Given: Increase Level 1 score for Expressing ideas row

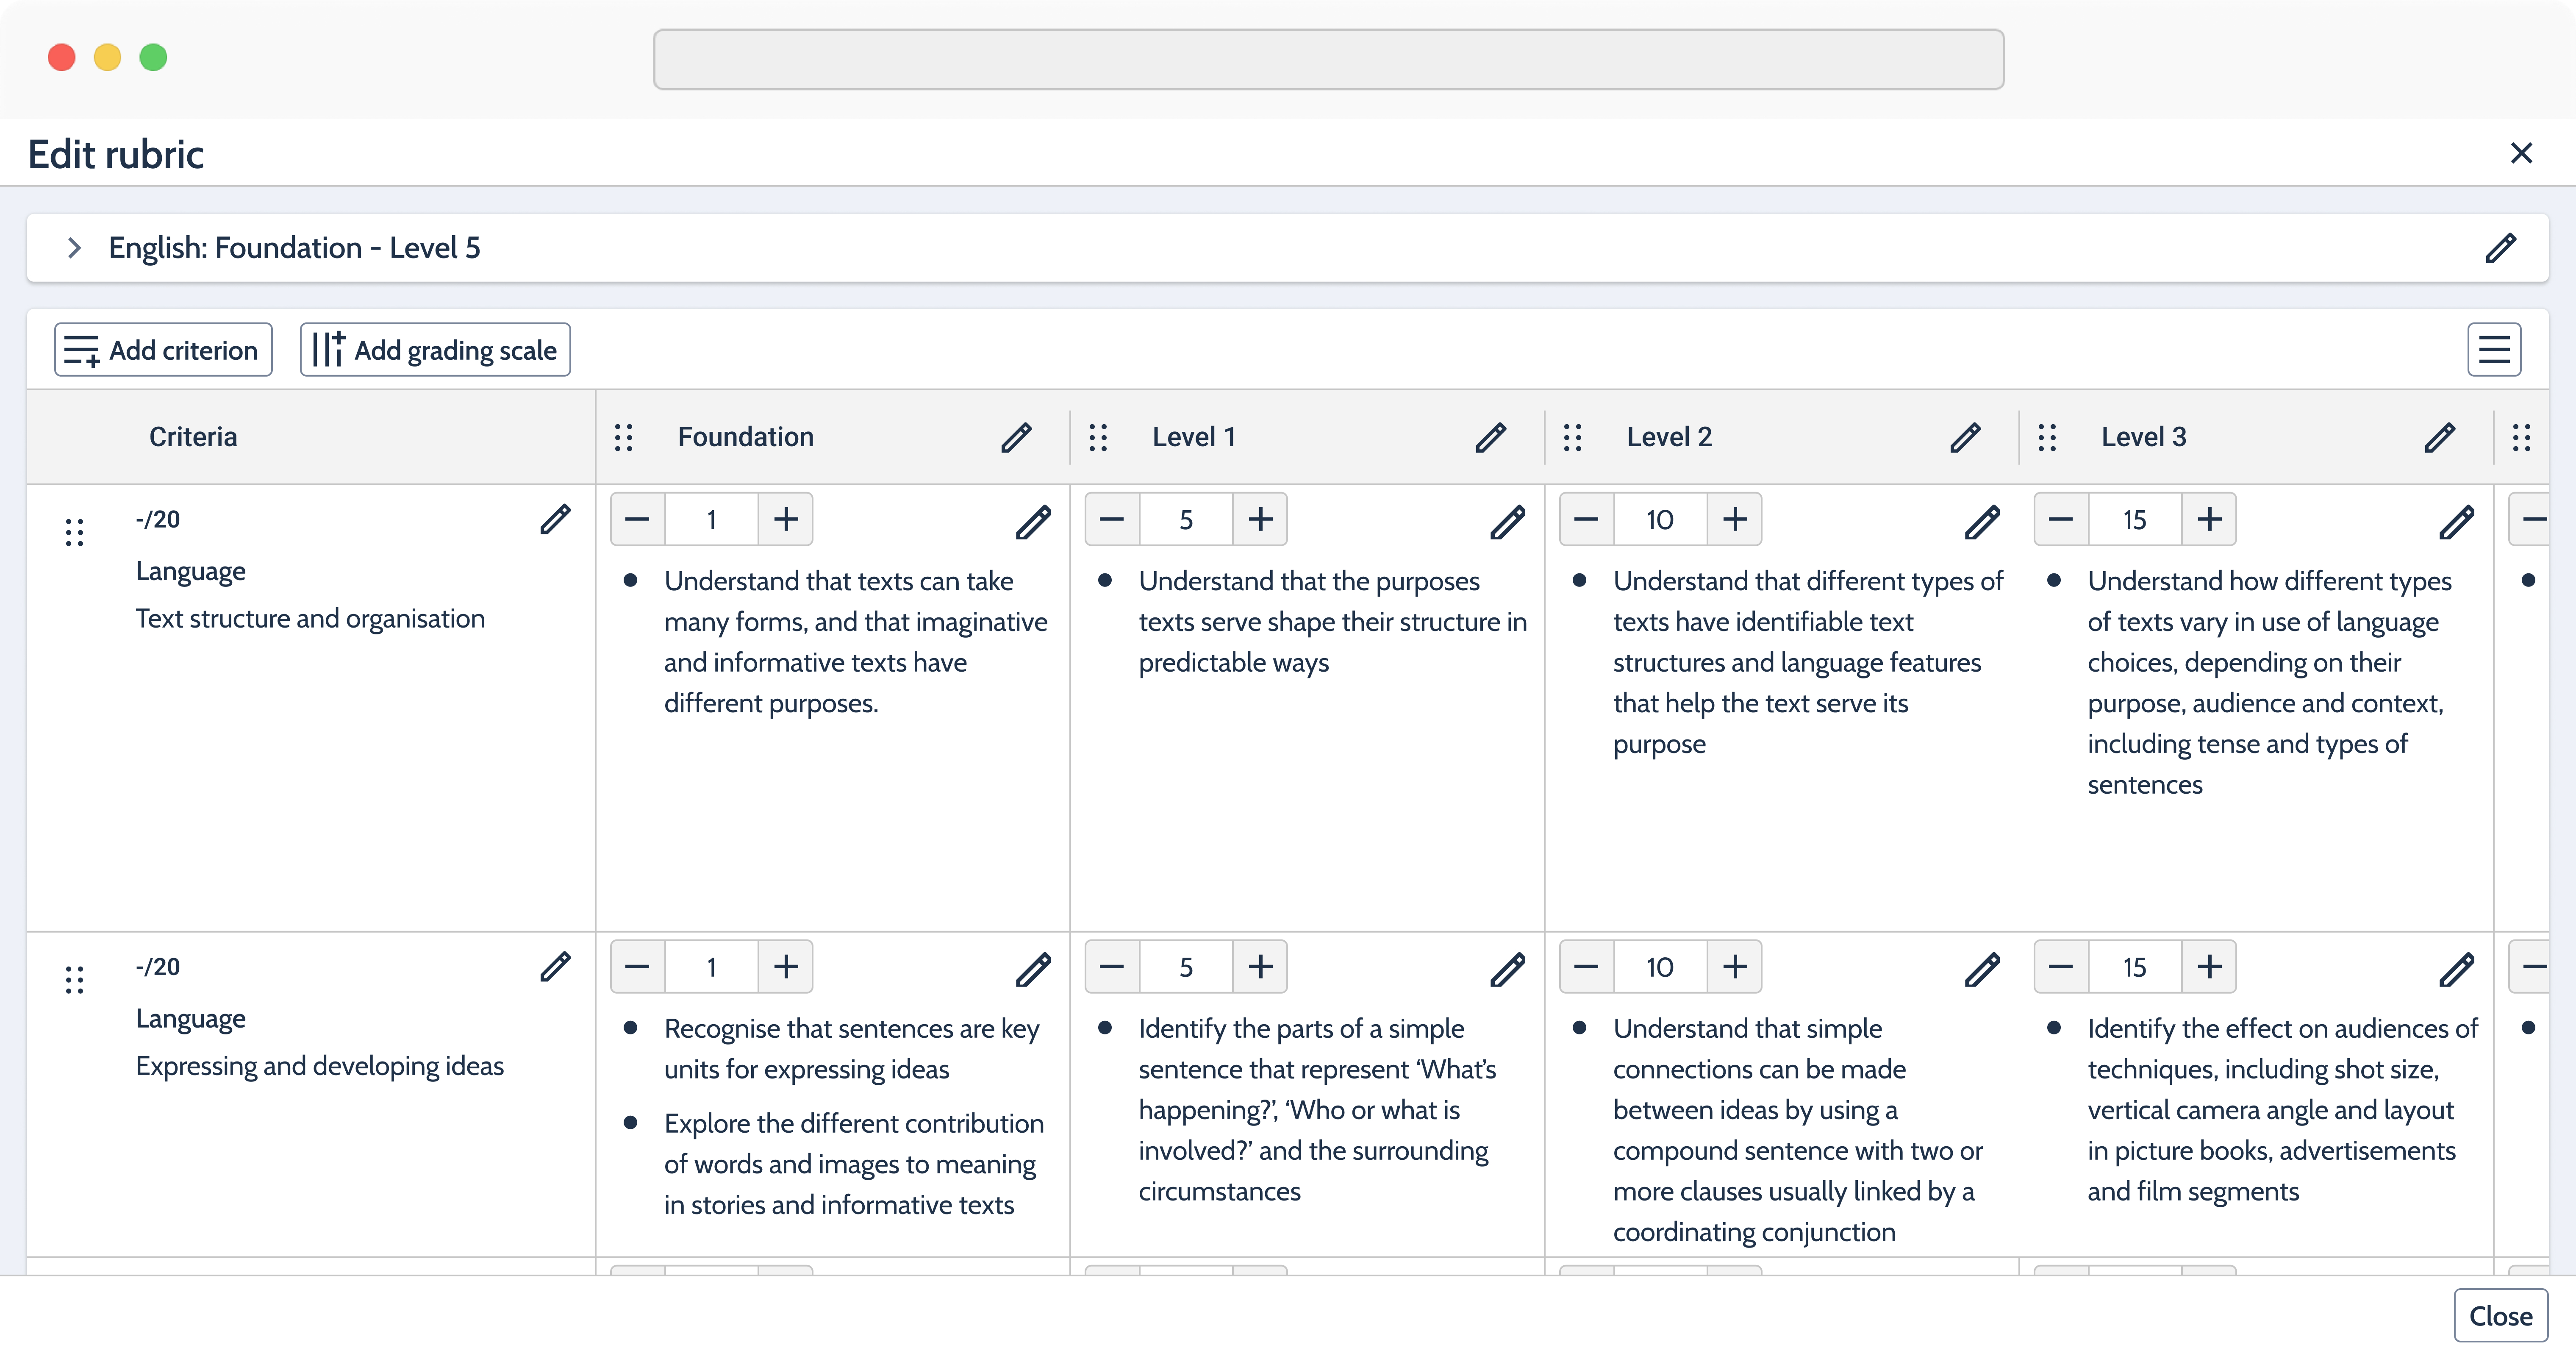Looking at the screenshot, I should (1260, 966).
